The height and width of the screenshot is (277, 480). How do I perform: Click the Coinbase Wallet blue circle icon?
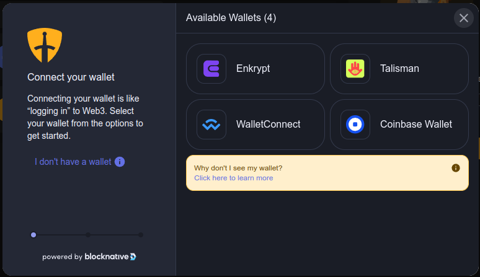coord(355,125)
